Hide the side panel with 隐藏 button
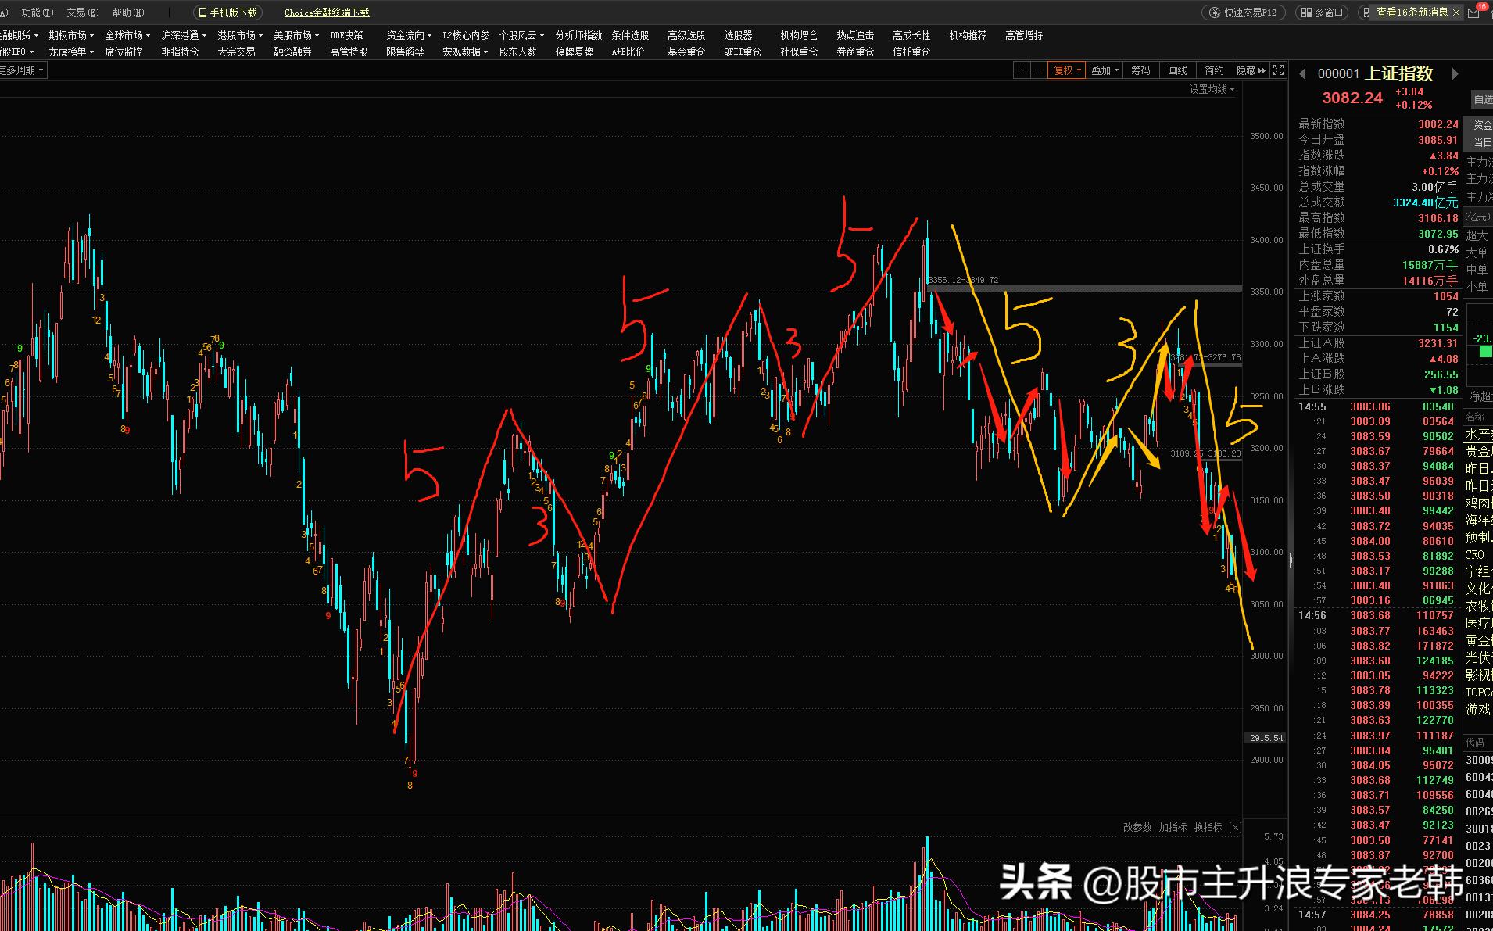The height and width of the screenshot is (931, 1493). pyautogui.click(x=1251, y=70)
